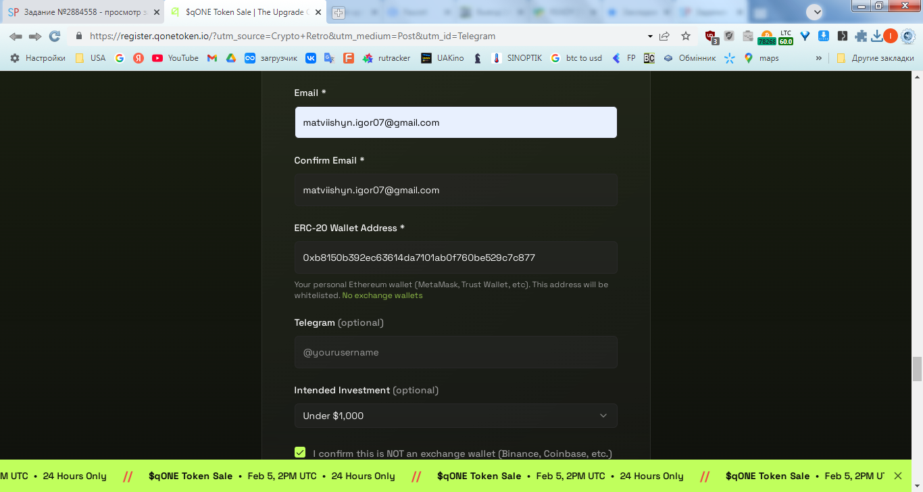Uncheck the NOT an exchange wallet checkbox

[300, 453]
